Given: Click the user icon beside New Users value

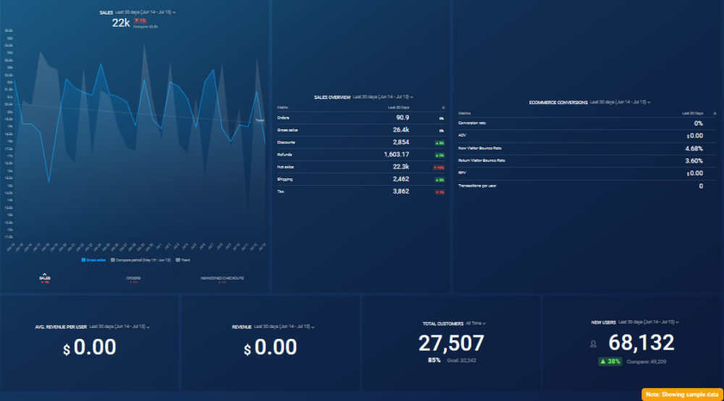Looking at the screenshot, I should pos(595,345).
